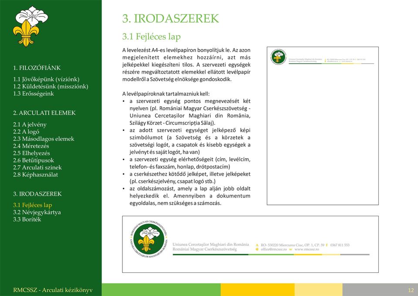Click the pale yellow footer color block

tap(318, 289)
